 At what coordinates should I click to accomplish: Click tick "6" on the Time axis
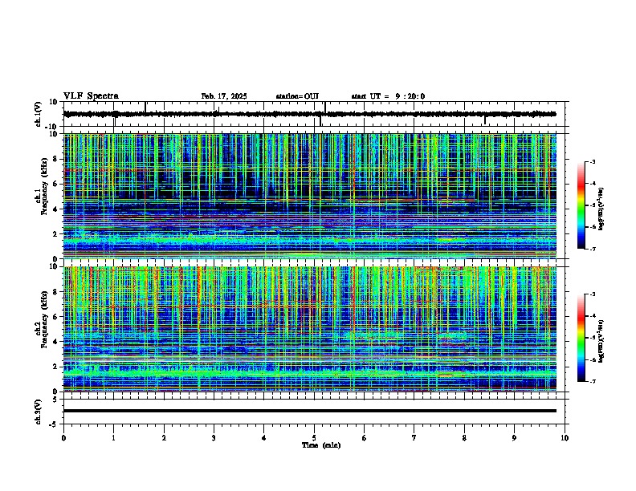[365, 438]
